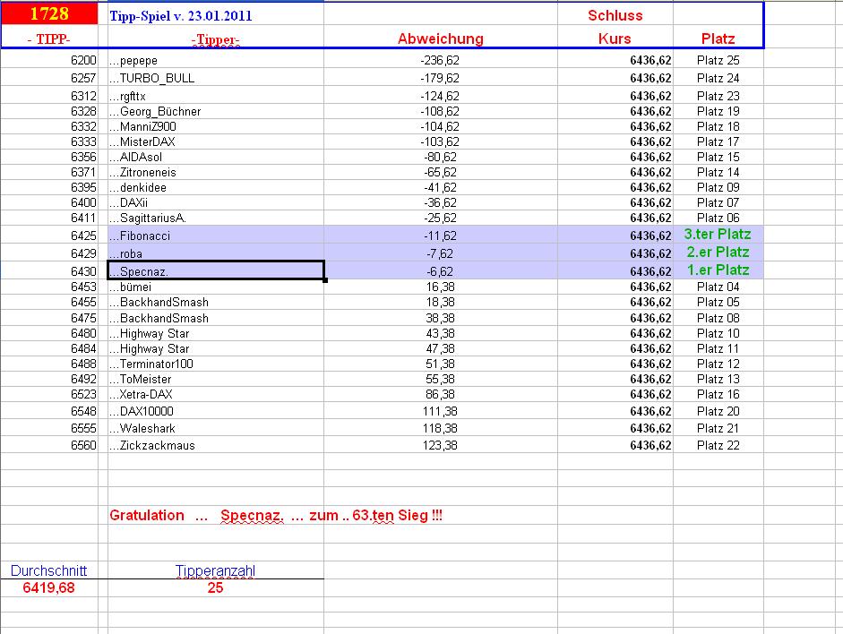Click the ...ToMeister cell
843x634 pixels.
point(216,379)
